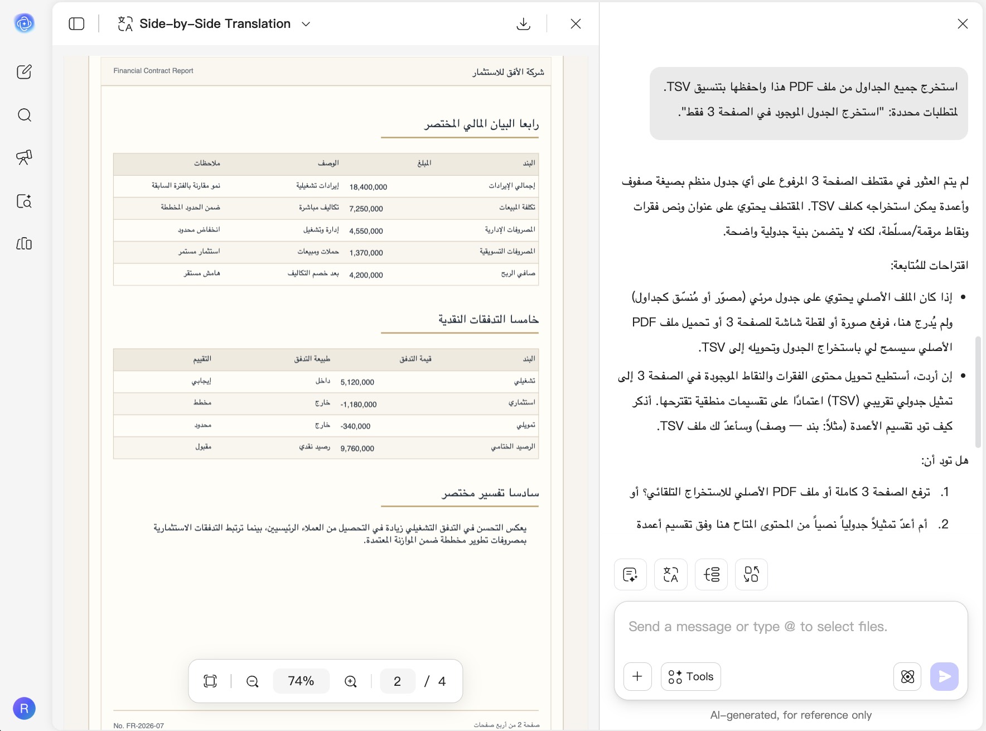Click the convert format icon under chat

click(x=751, y=574)
